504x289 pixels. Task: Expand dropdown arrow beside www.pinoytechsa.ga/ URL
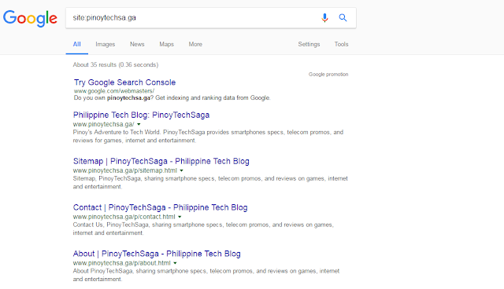(139, 124)
